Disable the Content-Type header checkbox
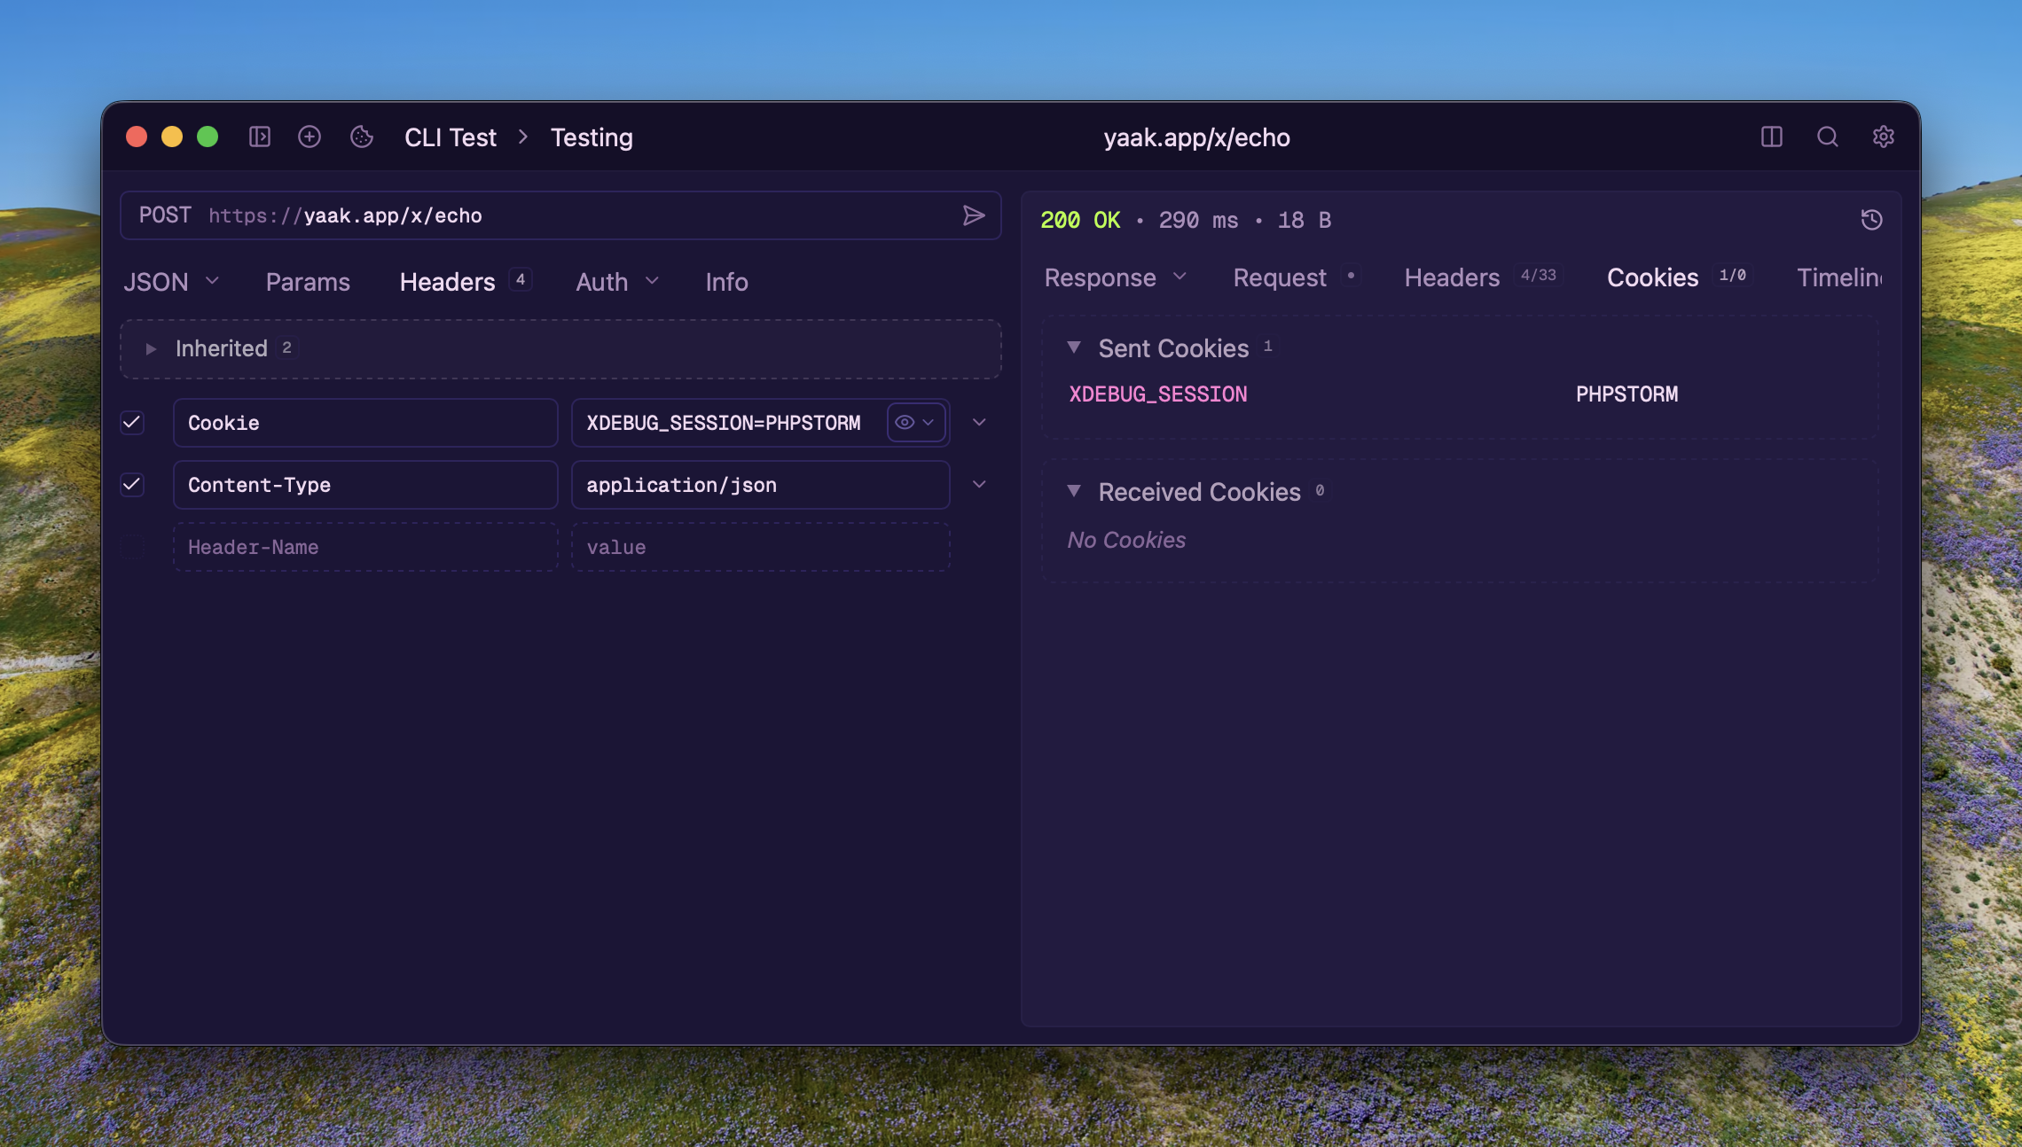2022x1147 pixels. [132, 485]
